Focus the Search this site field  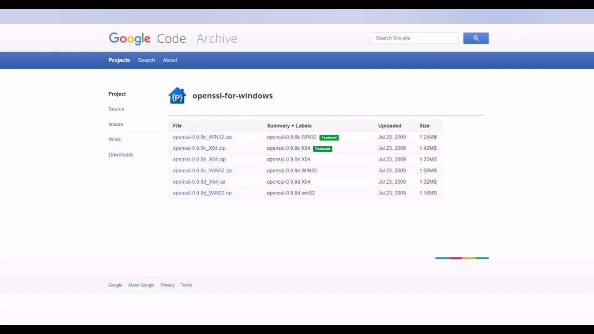(x=414, y=38)
